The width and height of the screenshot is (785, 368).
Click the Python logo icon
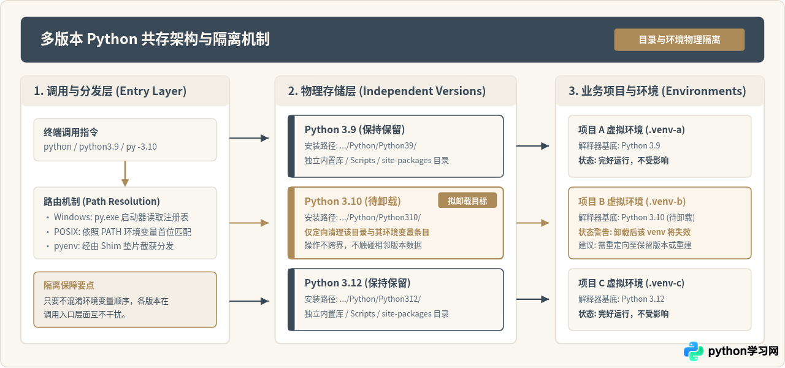[694, 351]
